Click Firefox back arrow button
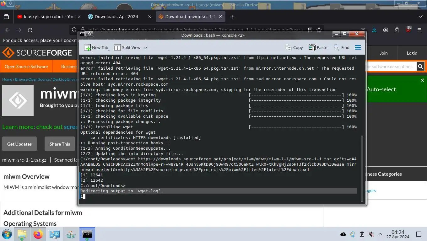The height and width of the screenshot is (241, 427). (x=8, y=30)
